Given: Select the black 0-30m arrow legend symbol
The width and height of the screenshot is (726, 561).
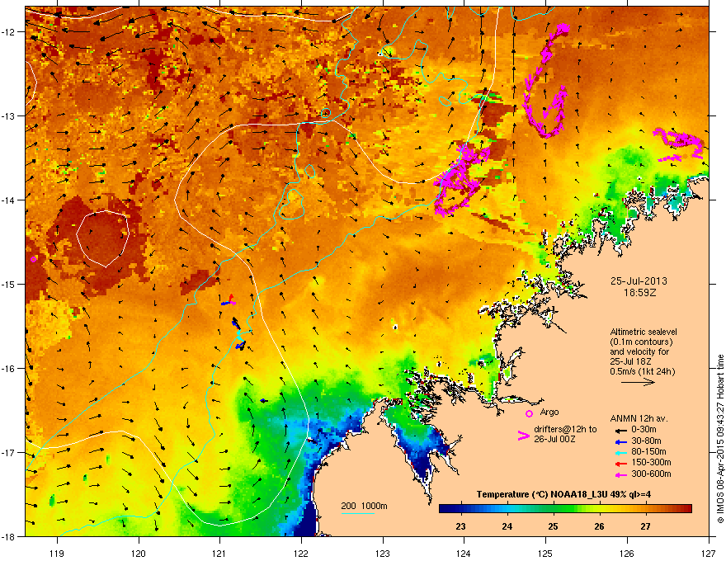Looking at the screenshot, I should pyautogui.click(x=621, y=430).
